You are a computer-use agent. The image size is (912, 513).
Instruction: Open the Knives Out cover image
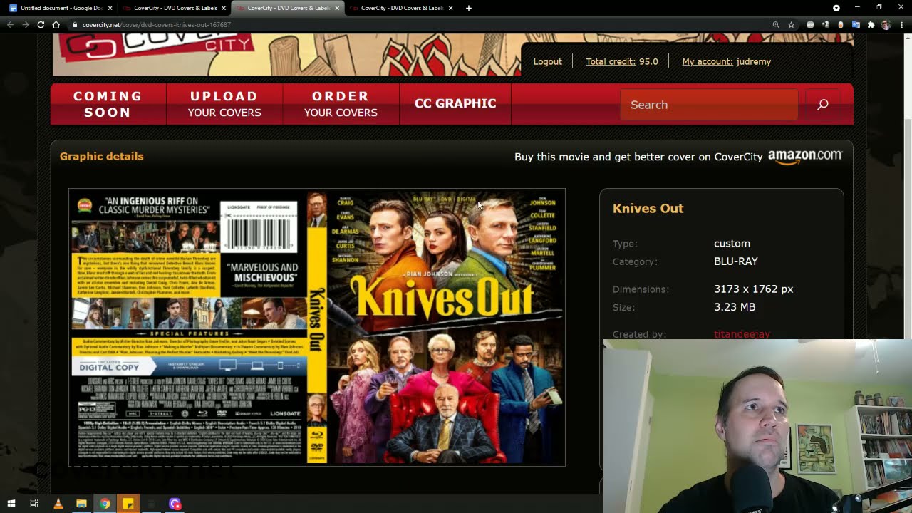coord(317,327)
